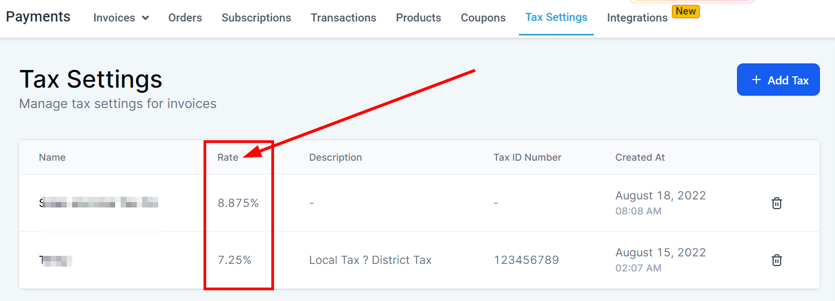Viewport: 835px width, 301px height.
Task: Switch to the Subscriptions tab
Action: click(x=256, y=18)
